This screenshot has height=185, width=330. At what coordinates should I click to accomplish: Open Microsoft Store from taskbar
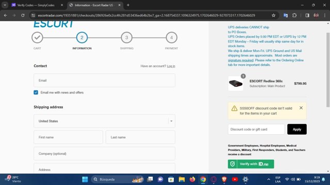coord(171,179)
